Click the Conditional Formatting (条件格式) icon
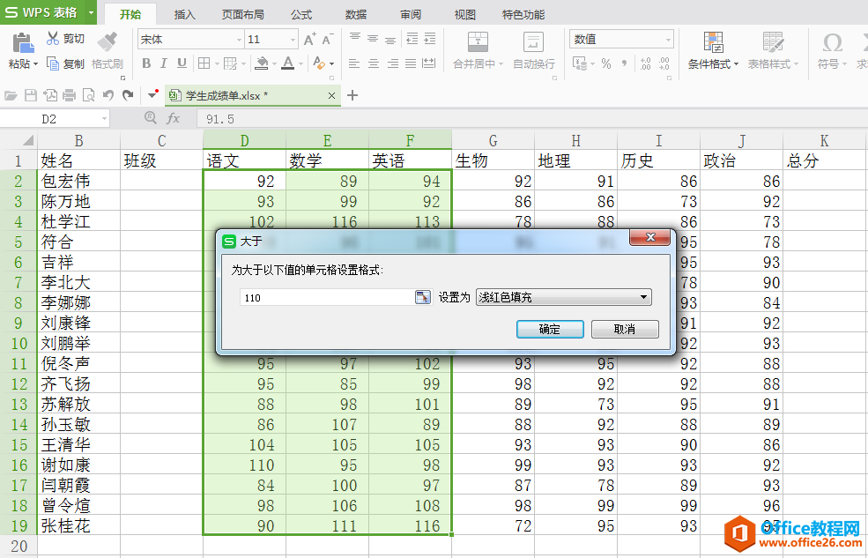 pyautogui.click(x=714, y=42)
